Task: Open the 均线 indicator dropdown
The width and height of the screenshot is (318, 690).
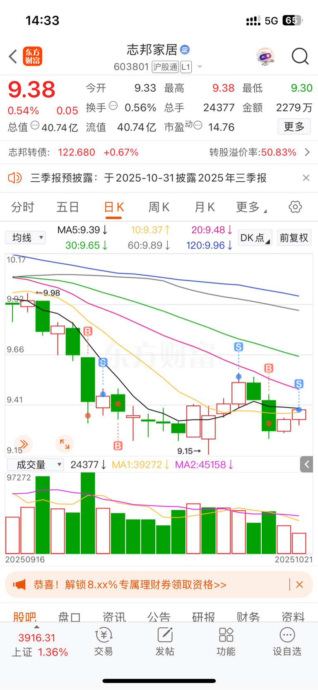Action: coord(26,238)
